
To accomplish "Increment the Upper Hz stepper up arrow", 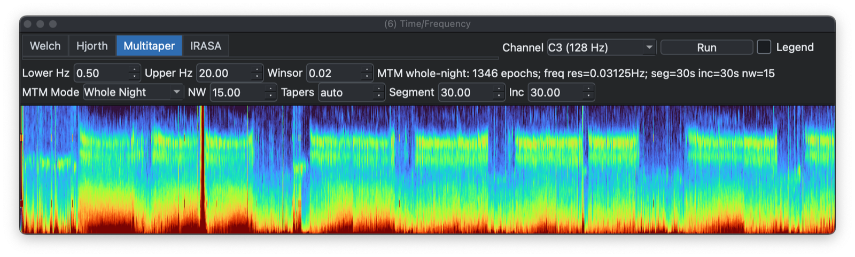I will click(258, 69).
